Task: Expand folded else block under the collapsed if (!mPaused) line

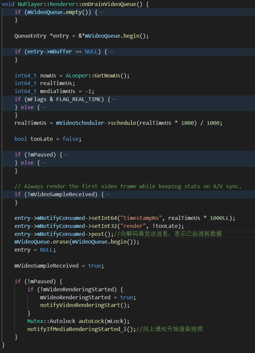Action: click(x=44, y=163)
